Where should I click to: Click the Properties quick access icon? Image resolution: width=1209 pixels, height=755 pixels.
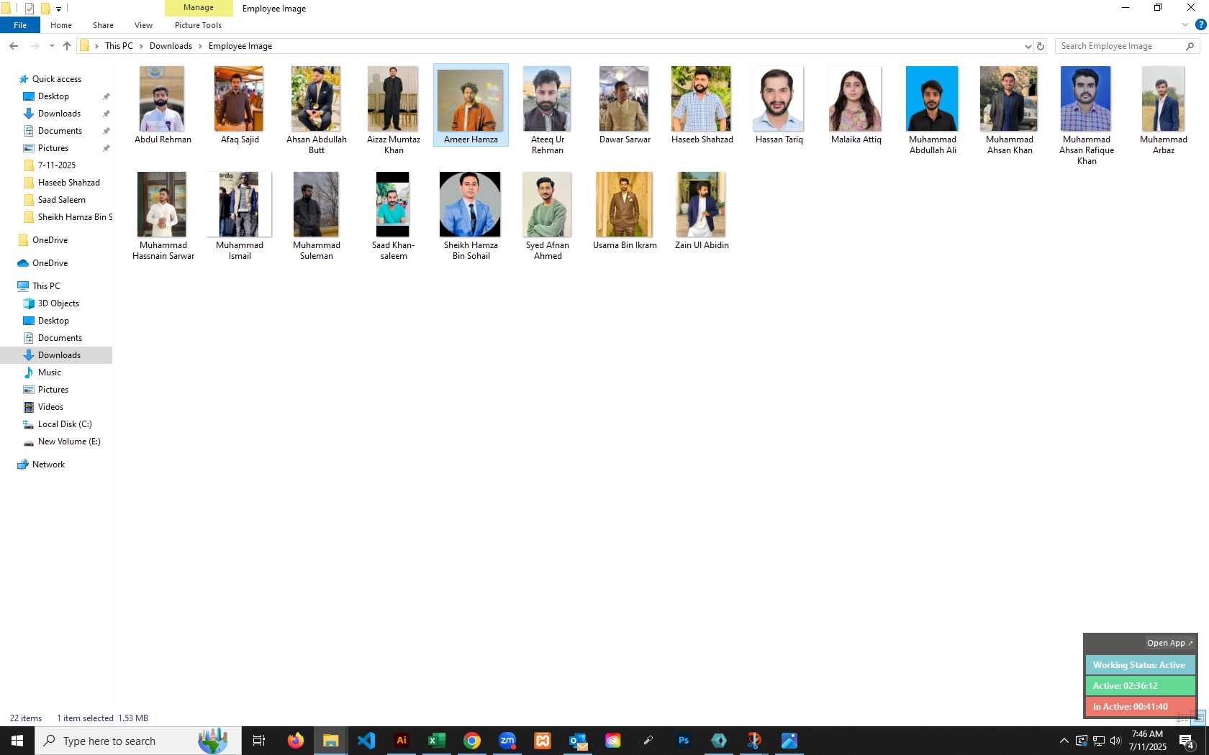pyautogui.click(x=30, y=9)
